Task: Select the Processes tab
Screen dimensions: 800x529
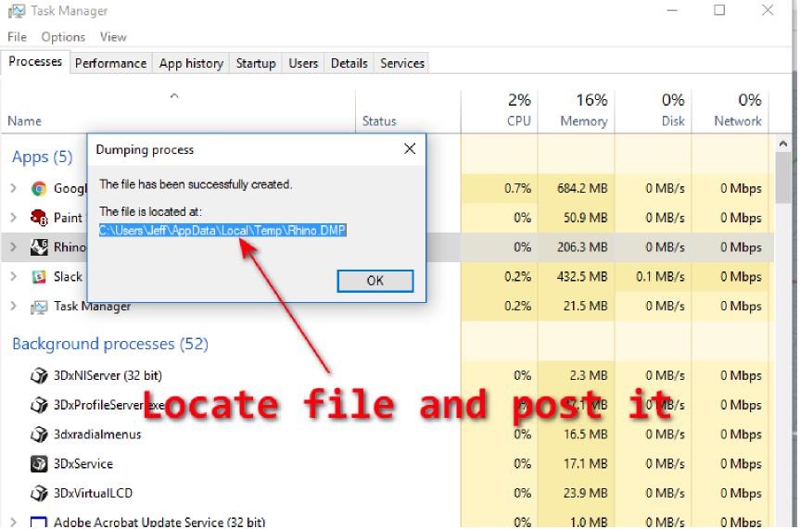Action: point(35,62)
